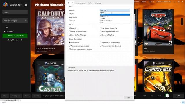The image size is (185, 104).
Task: Check Auto-Adjust Window Size
Action: (101, 31)
